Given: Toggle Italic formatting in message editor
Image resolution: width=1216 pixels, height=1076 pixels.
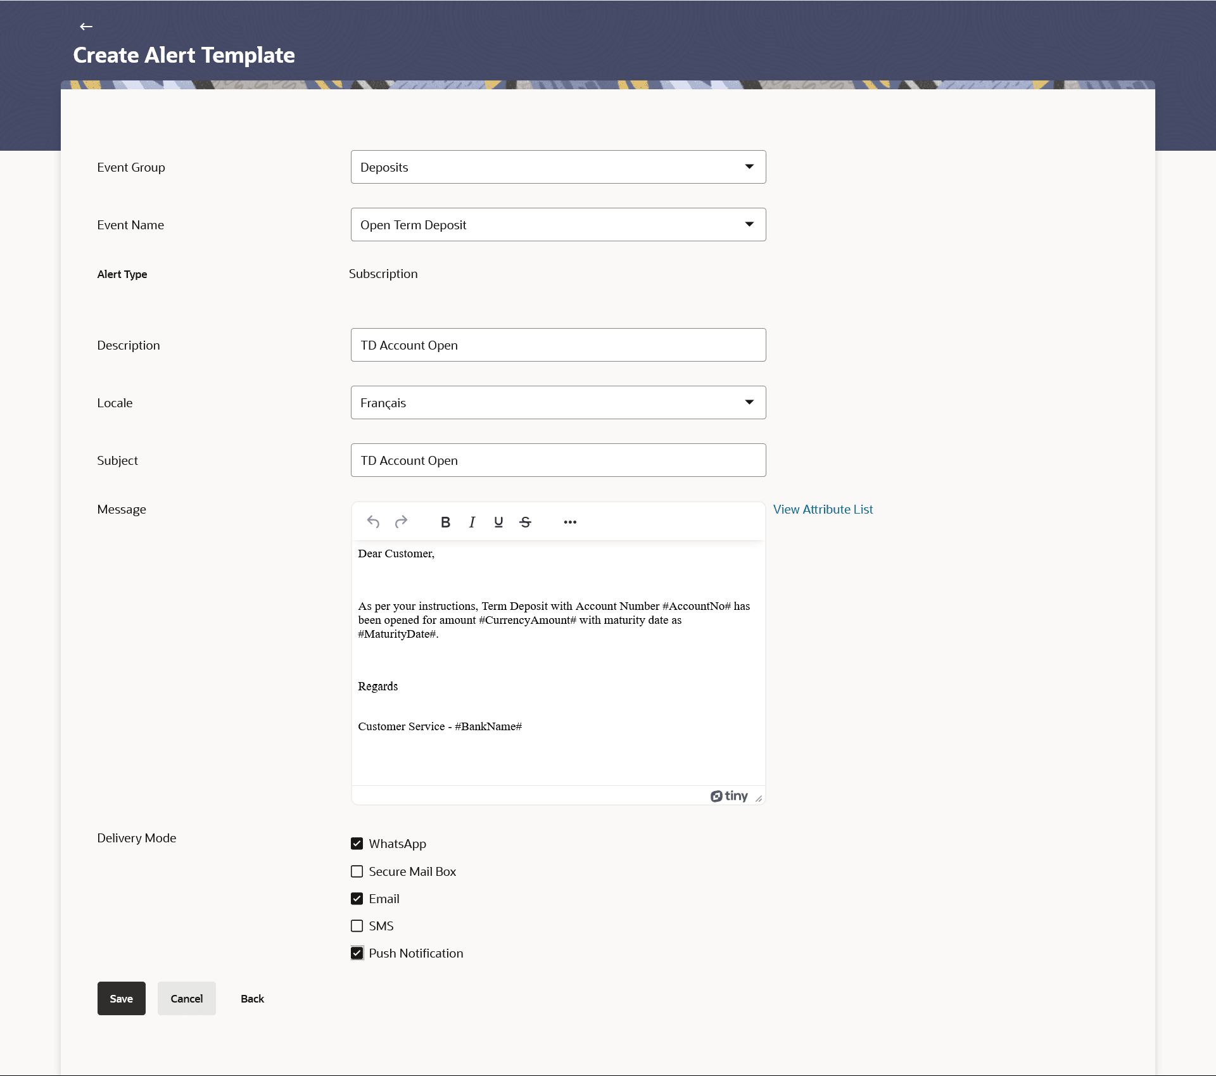Looking at the screenshot, I should coord(472,522).
